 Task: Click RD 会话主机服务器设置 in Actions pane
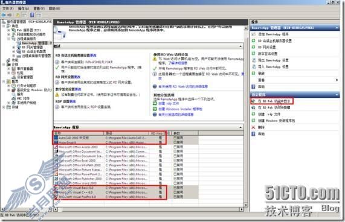pos(275,41)
